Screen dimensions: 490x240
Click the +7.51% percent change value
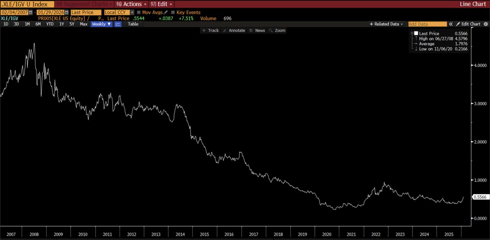(186, 18)
